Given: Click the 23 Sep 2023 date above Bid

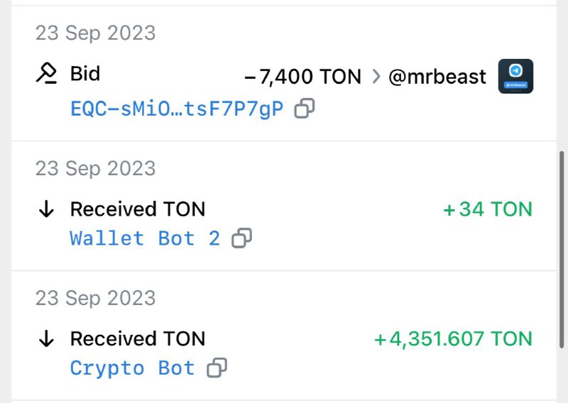Looking at the screenshot, I should click(95, 33).
